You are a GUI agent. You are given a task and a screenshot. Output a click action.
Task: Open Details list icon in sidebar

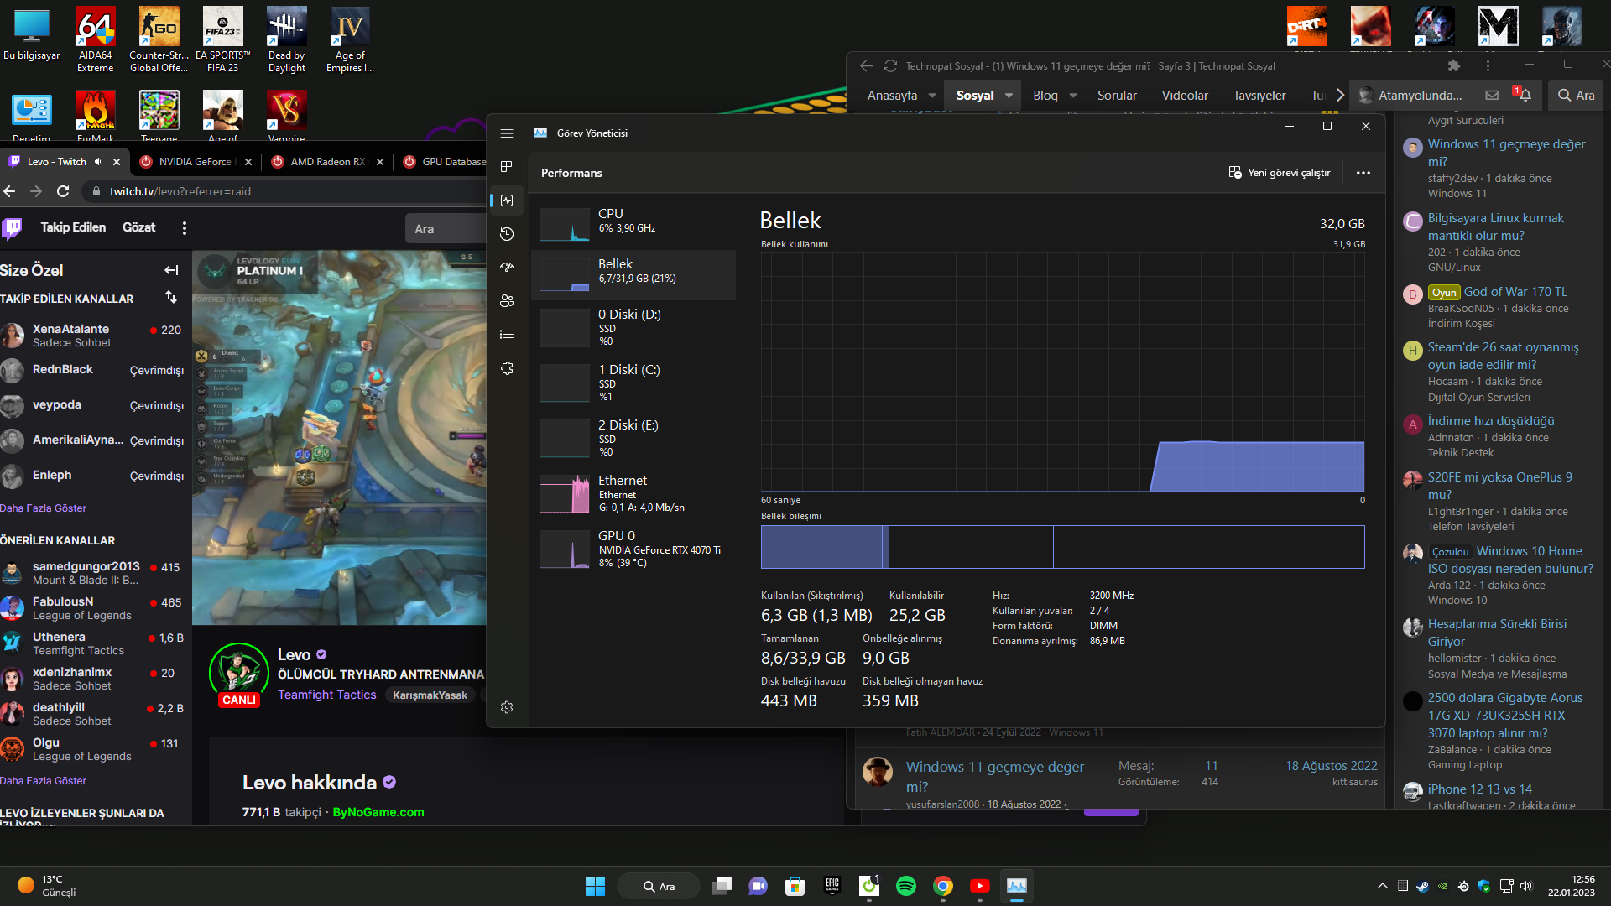[507, 335]
